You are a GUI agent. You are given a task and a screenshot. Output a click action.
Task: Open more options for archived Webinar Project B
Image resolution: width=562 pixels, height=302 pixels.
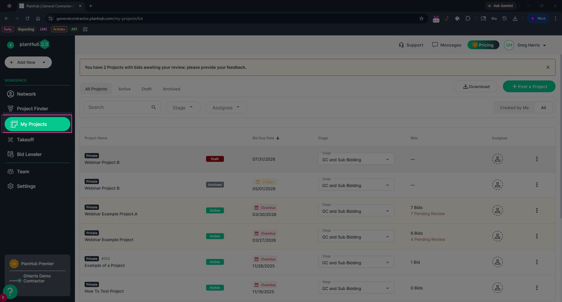point(537,185)
